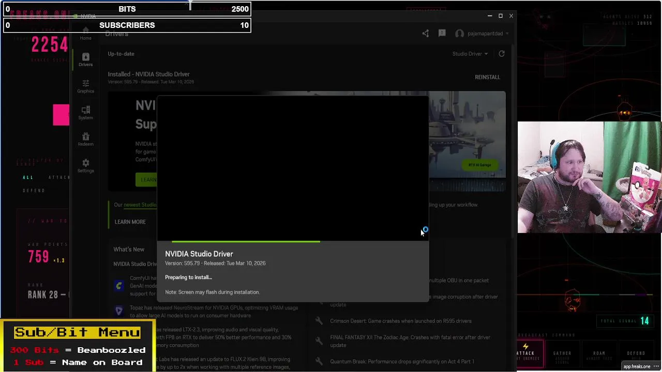Image resolution: width=662 pixels, height=372 pixels.
Task: Click the user avatar icon
Action: pyautogui.click(x=460, y=34)
